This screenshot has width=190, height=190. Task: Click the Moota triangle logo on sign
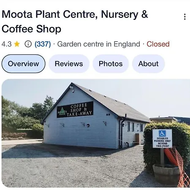coord(62,112)
